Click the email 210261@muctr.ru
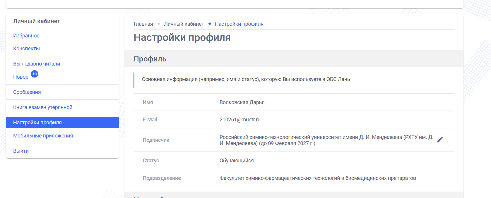 click(240, 120)
